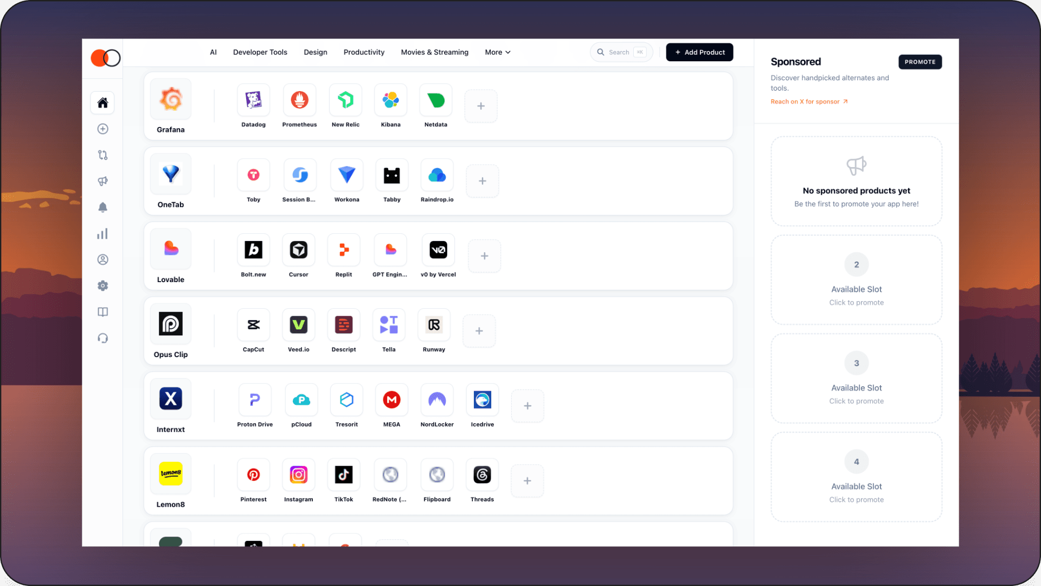Image resolution: width=1041 pixels, height=586 pixels.
Task: Click the Add Product button
Action: (x=699, y=52)
